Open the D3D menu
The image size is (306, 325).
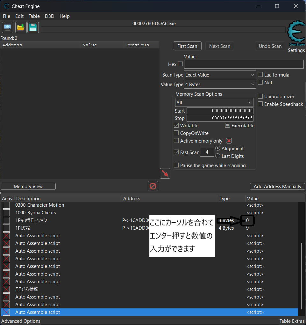(49, 16)
